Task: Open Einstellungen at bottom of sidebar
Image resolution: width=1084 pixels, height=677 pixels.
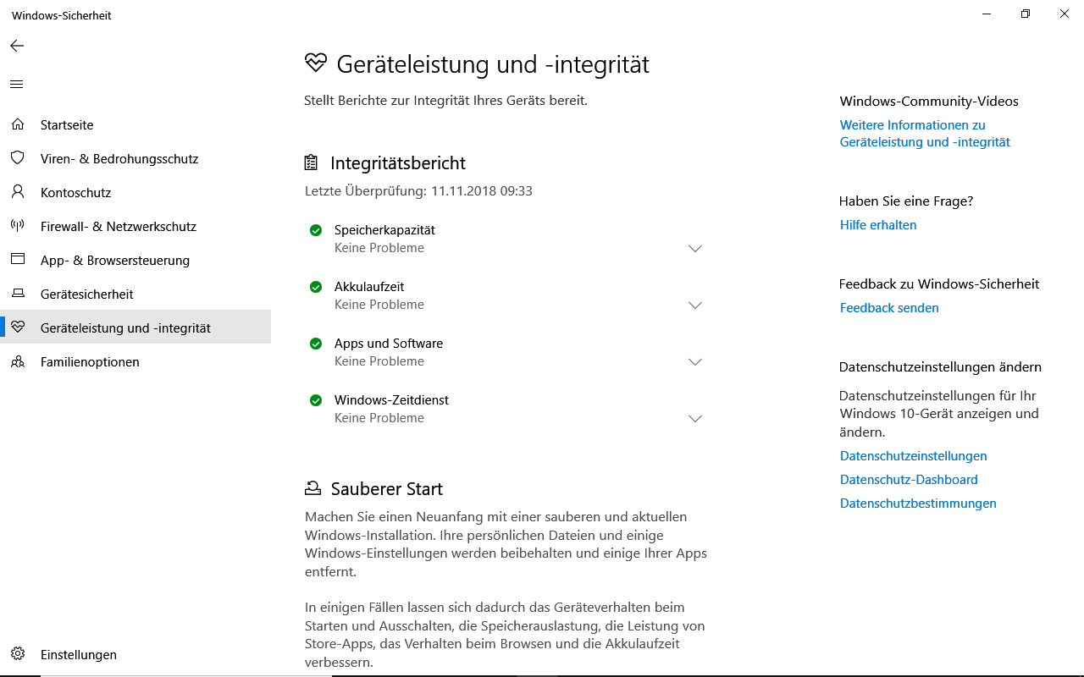Action: (x=135, y=654)
